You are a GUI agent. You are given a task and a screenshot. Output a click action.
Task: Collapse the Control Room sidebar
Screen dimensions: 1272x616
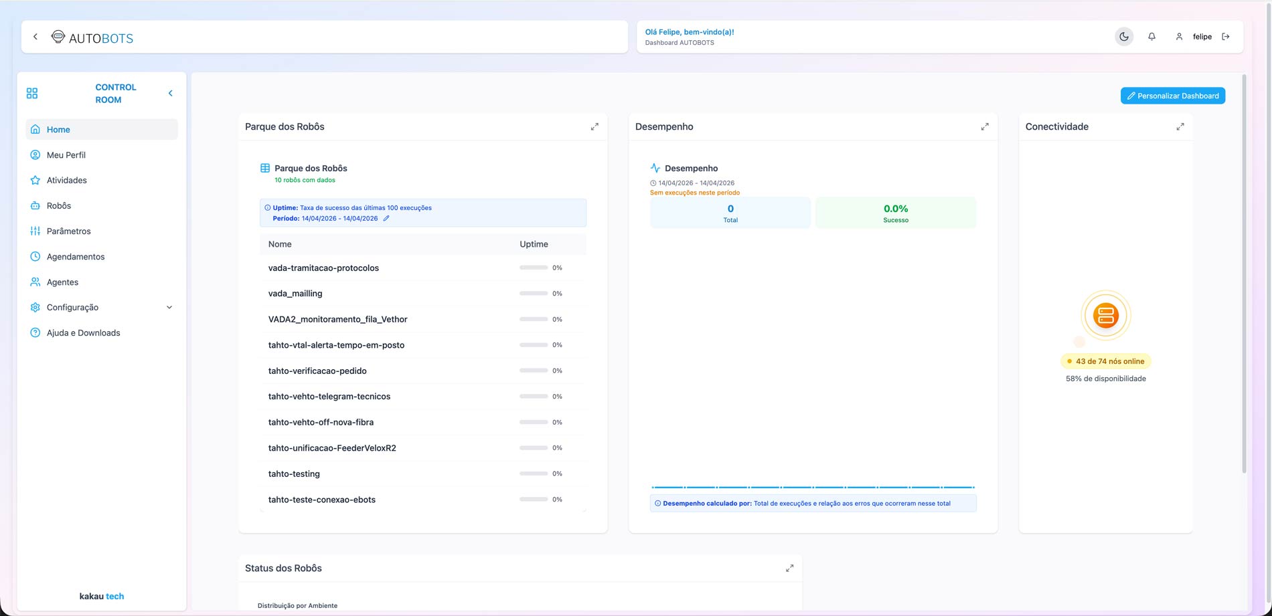(170, 94)
